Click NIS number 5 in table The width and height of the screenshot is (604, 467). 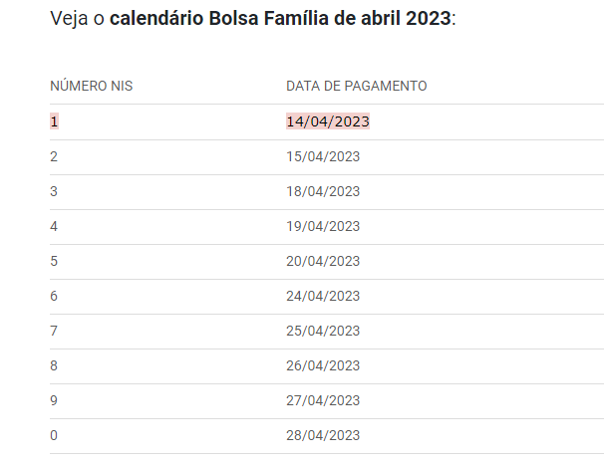pyautogui.click(x=54, y=261)
